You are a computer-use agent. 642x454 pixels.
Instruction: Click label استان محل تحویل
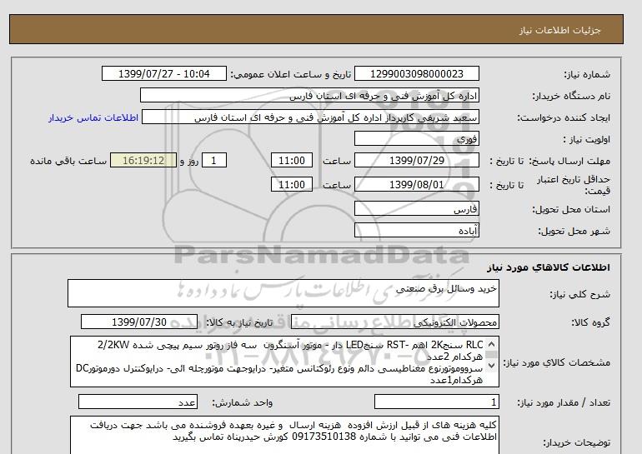coord(571,209)
